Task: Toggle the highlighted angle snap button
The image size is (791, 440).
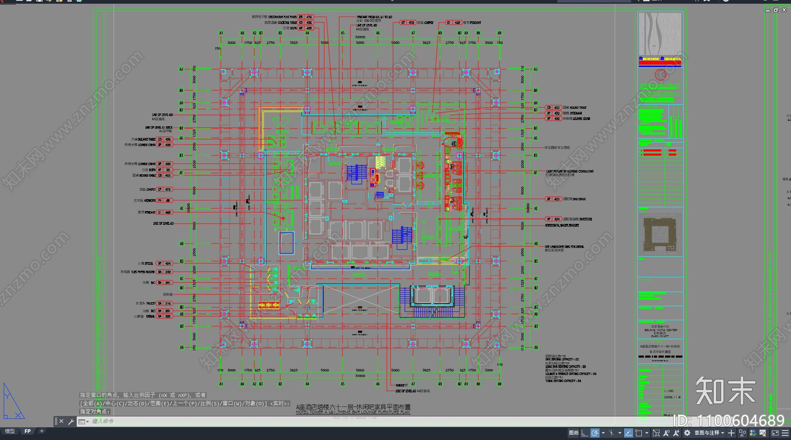Action: click(628, 433)
